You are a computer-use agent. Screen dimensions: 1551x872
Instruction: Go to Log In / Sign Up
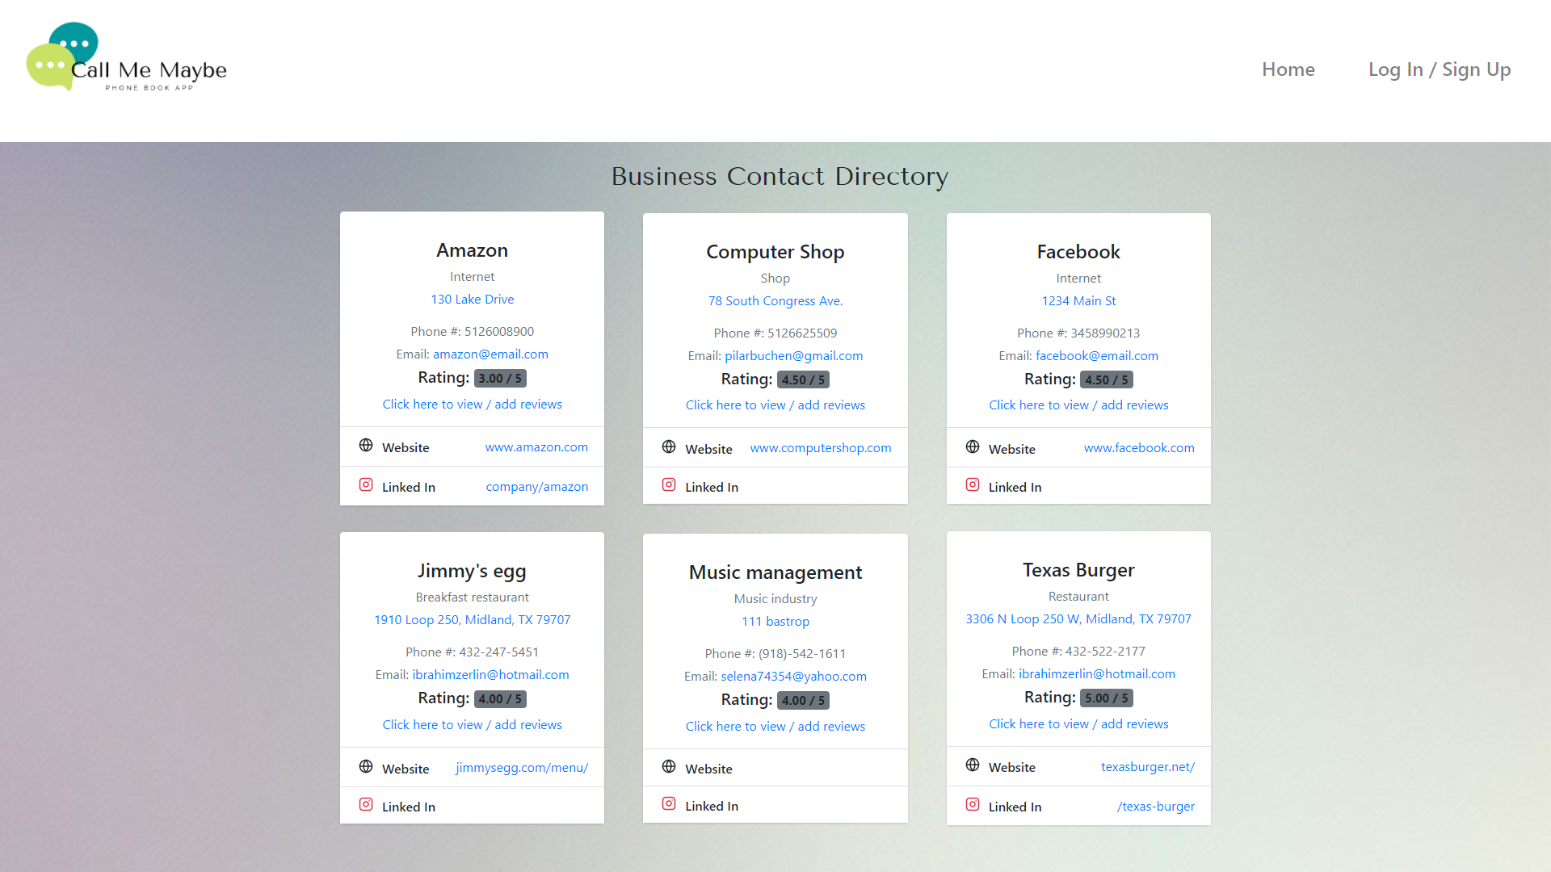[x=1439, y=69]
